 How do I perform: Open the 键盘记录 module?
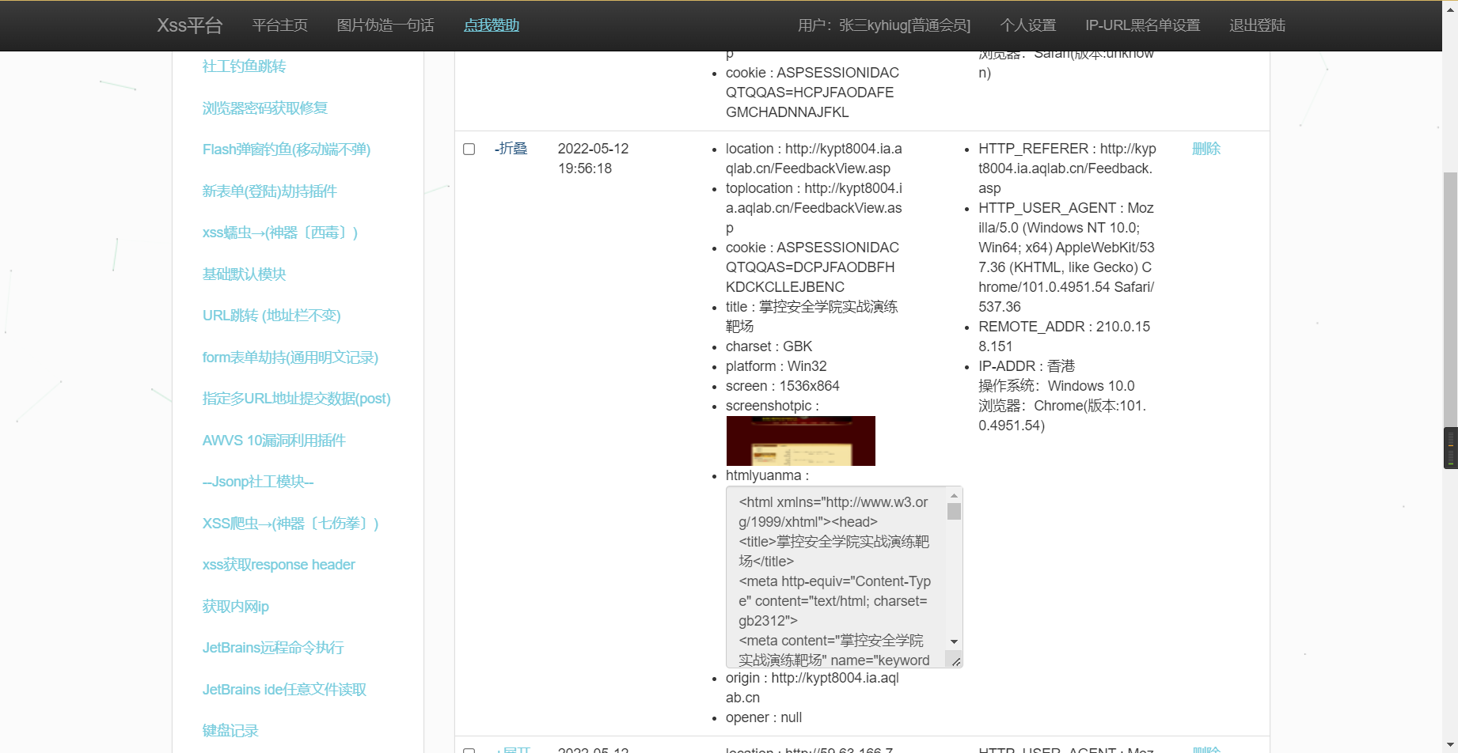coord(230,730)
